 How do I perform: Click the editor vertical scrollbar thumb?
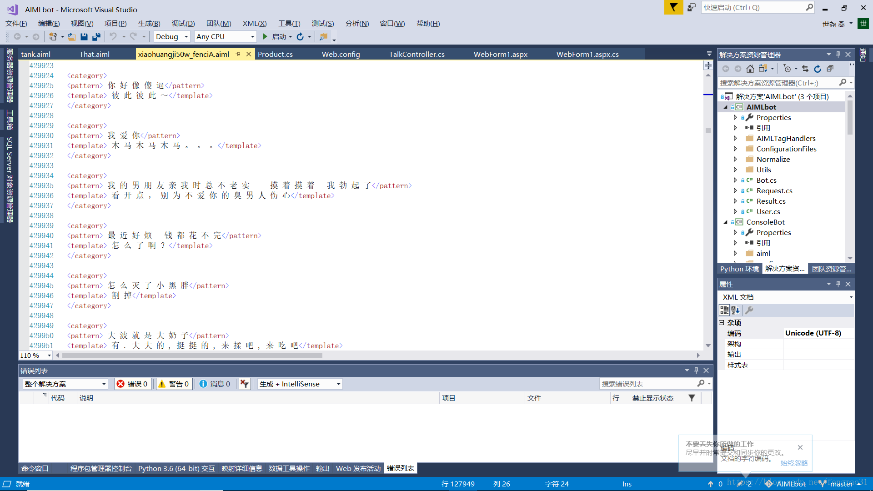(708, 130)
